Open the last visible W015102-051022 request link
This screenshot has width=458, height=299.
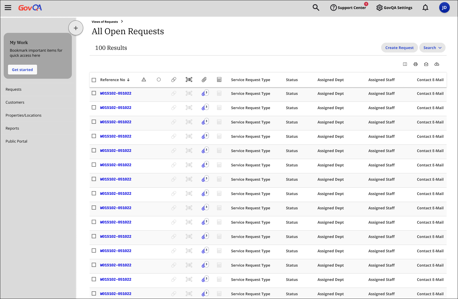coord(116,294)
